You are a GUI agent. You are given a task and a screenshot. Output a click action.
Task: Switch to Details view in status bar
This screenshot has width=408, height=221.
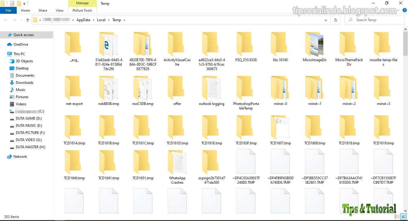pyautogui.click(x=397, y=217)
